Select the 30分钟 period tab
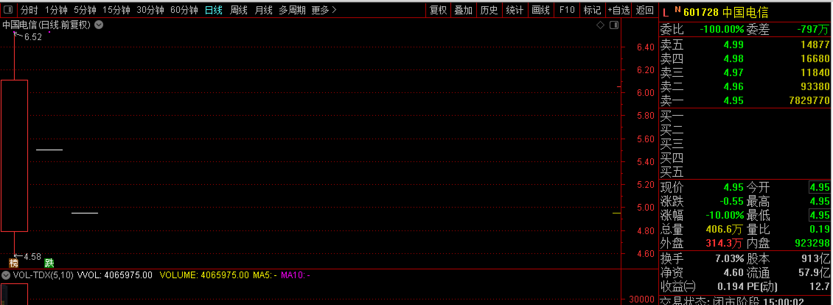The height and width of the screenshot is (305, 833). pos(150,10)
